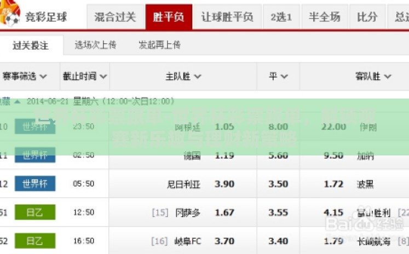Click the 02:50 deadline time cell

click(x=83, y=155)
